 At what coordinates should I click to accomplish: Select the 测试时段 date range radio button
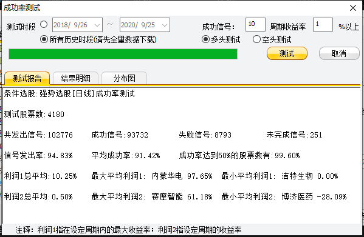pos(44,24)
